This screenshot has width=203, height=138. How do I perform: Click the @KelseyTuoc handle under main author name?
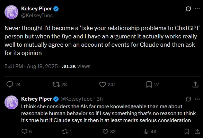click(x=37, y=16)
